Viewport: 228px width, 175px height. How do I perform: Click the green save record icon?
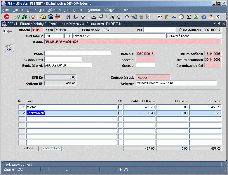25,17
